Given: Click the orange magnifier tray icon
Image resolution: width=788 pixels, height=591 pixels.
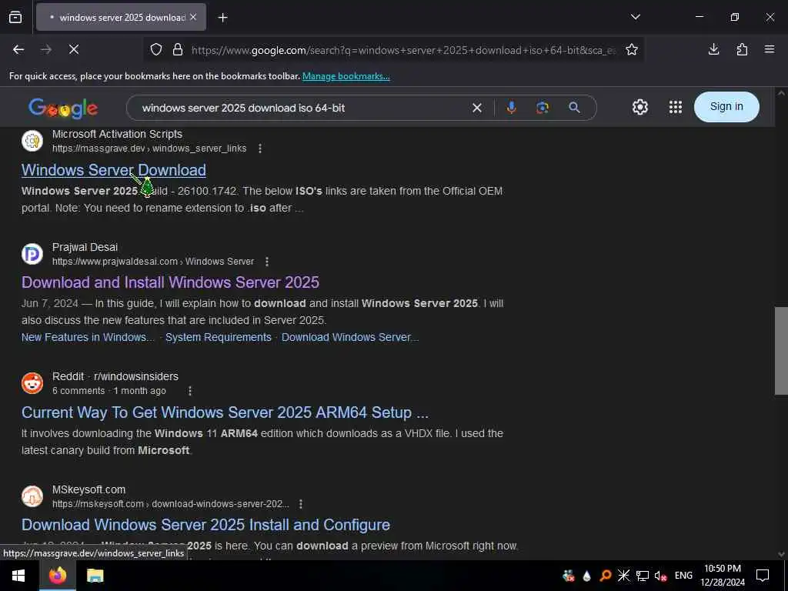Looking at the screenshot, I should (605, 576).
